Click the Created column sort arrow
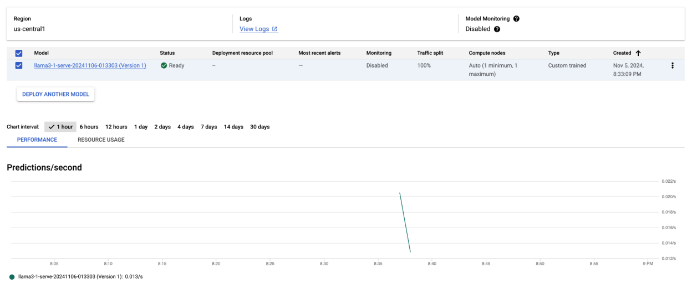 click(638, 53)
